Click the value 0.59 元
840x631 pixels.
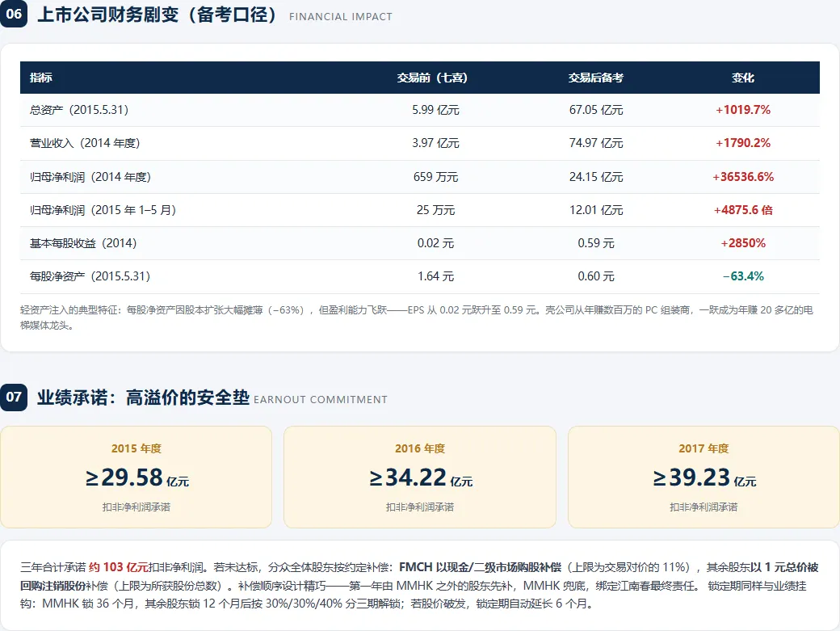coord(596,243)
